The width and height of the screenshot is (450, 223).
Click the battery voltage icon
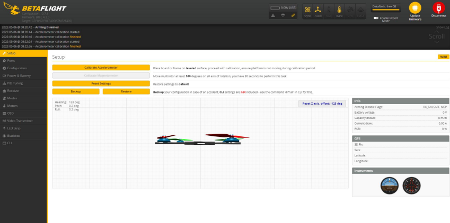[x=275, y=8]
